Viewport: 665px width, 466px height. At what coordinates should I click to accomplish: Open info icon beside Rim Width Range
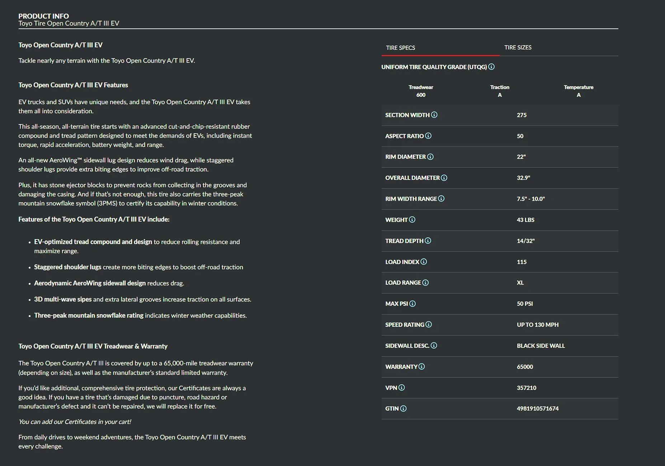pos(441,199)
